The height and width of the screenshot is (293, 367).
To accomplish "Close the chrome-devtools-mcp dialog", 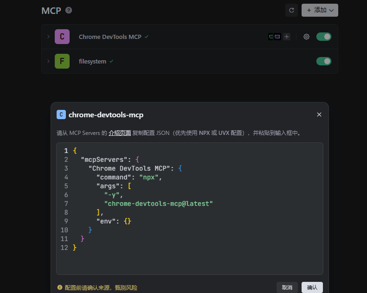I will click(319, 115).
